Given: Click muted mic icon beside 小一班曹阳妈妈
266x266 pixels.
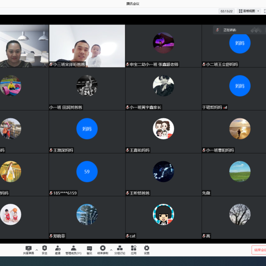Looking at the screenshot, I should click(204, 150).
